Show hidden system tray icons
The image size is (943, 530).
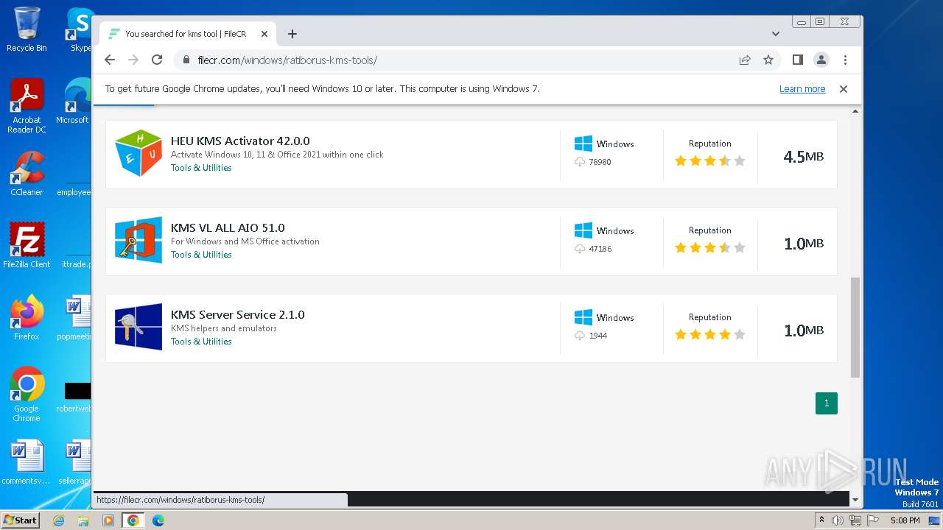[821, 520]
